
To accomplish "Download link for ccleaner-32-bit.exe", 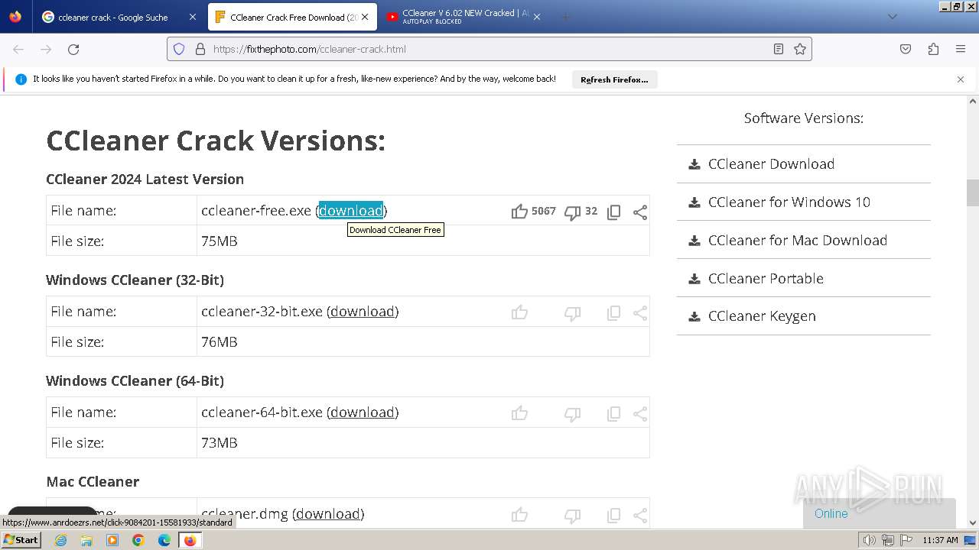I will [x=363, y=312].
